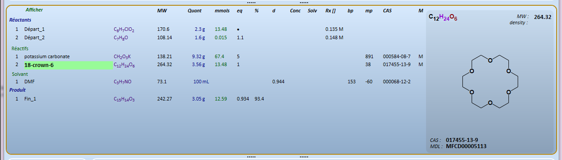Click the CAS column header
The height and width of the screenshot is (160, 562).
[x=388, y=10]
